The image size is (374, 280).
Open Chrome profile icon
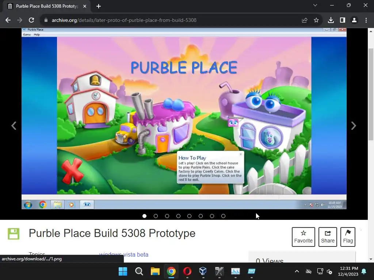pyautogui.click(x=354, y=20)
